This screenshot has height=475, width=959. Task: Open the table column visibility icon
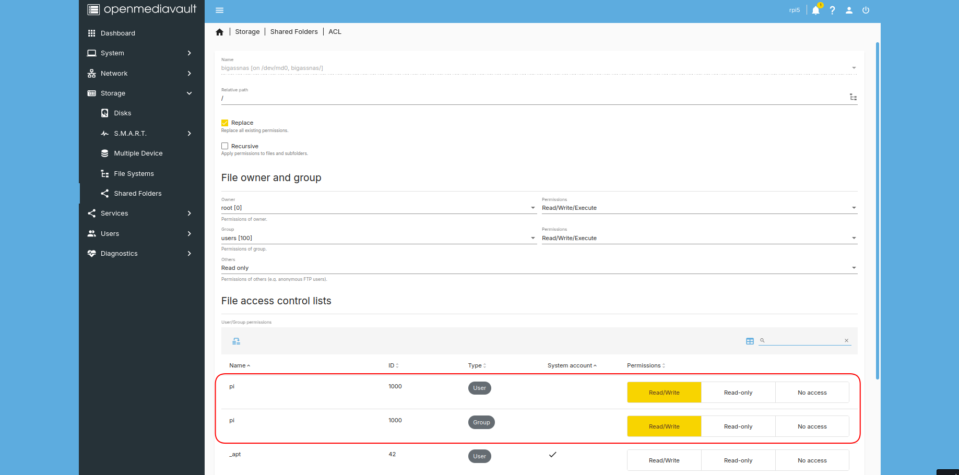(x=750, y=341)
